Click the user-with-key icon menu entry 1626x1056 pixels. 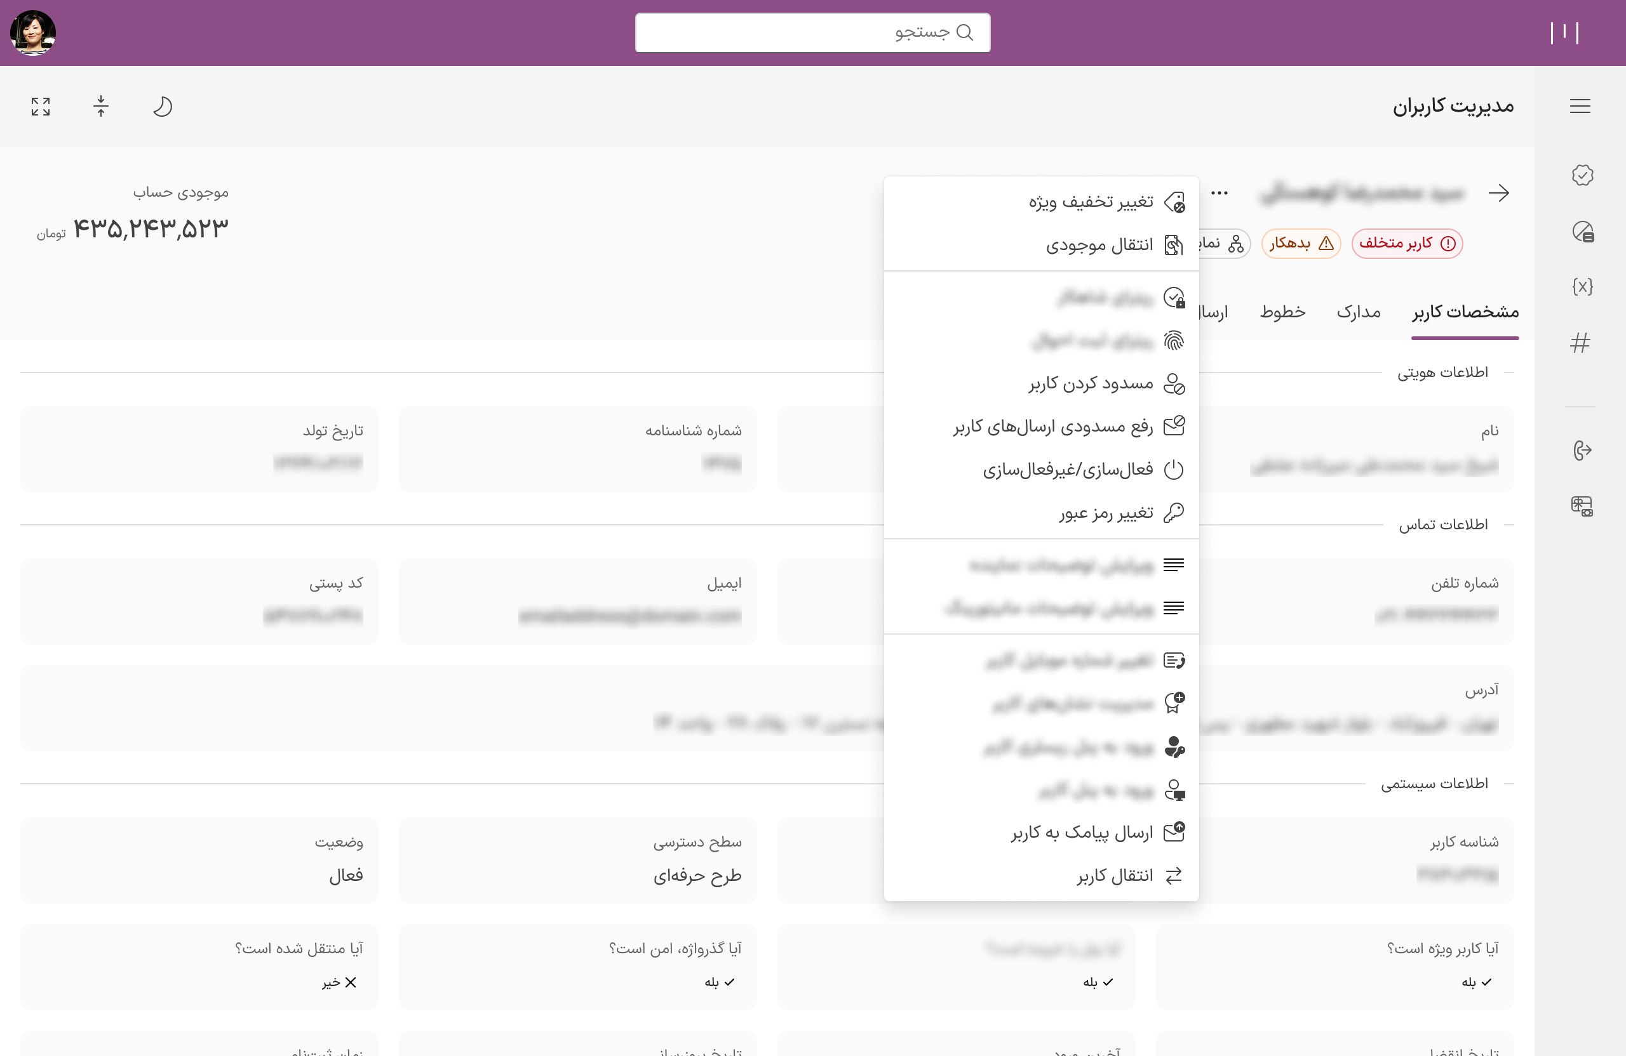[1041, 748]
